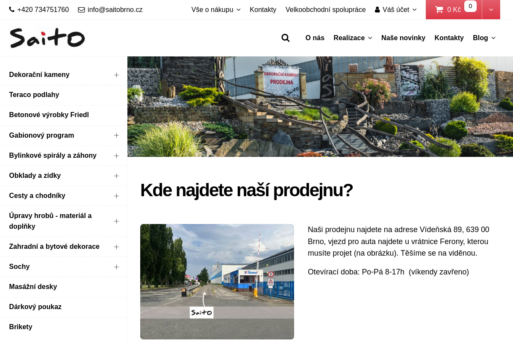
Task: Click the phone number with phone icon
Action: (x=39, y=9)
